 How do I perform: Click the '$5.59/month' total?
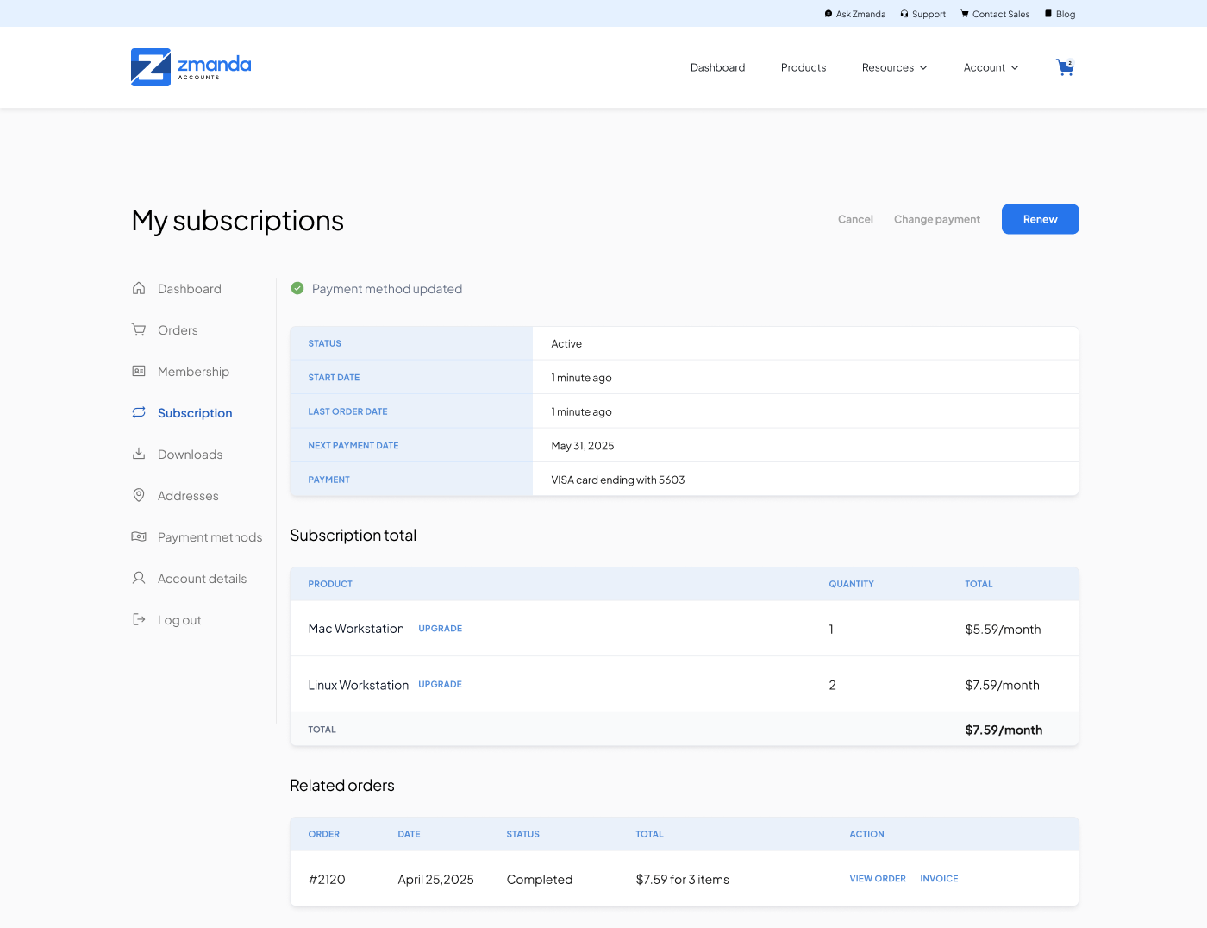point(1003,630)
